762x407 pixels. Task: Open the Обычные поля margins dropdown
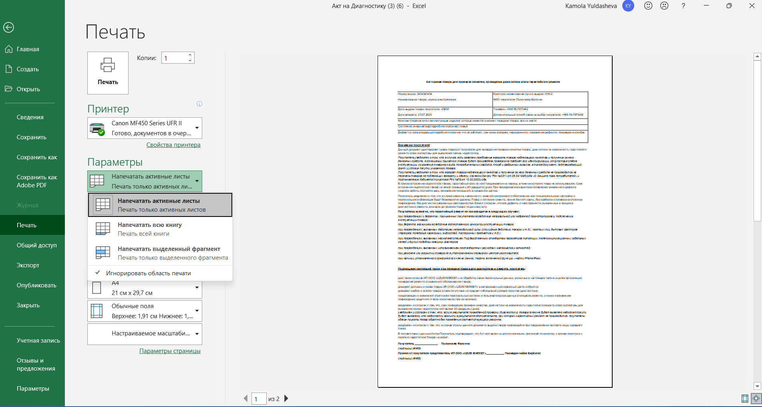145,311
